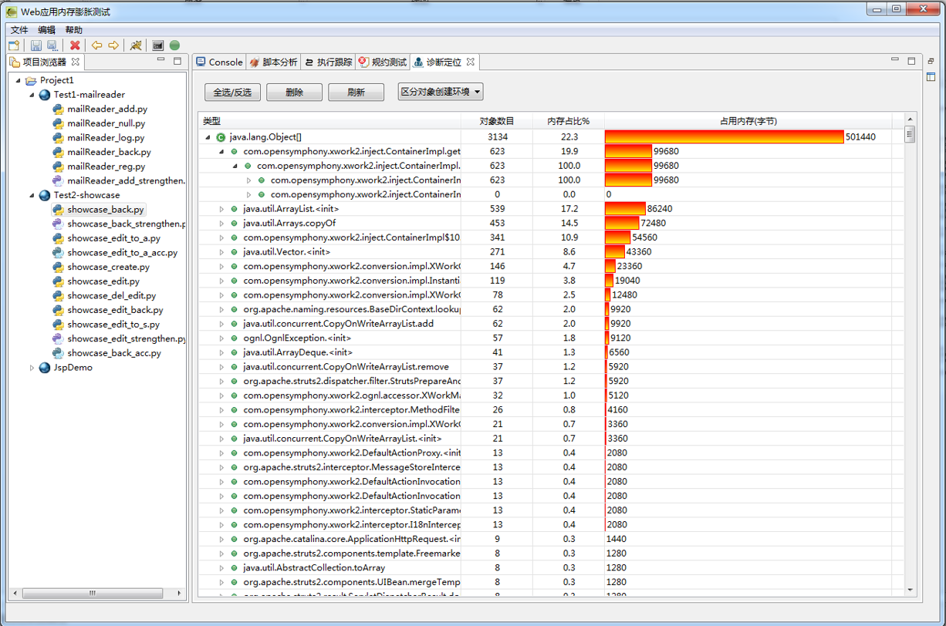The width and height of the screenshot is (946, 626).
Task: Click the forward arrow toolbar icon
Action: point(113,46)
